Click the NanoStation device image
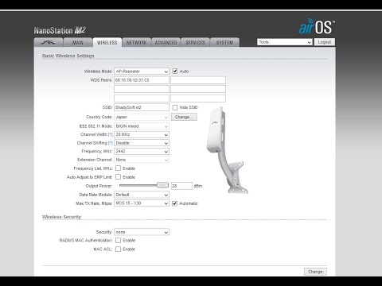Image resolution: width=382 pixels, height=286 pixels. click(227, 150)
